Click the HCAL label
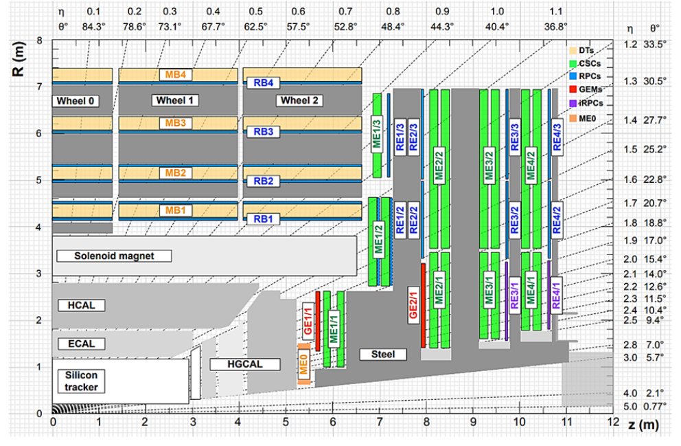This screenshot has height=446, width=681. tap(81, 305)
